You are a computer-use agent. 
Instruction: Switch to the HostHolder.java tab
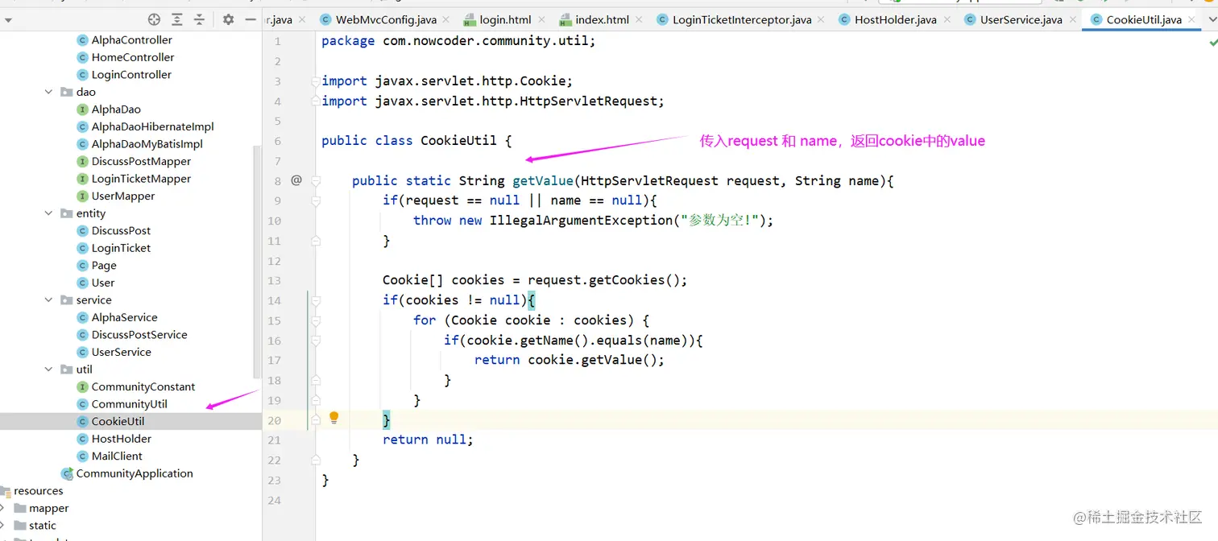896,19
